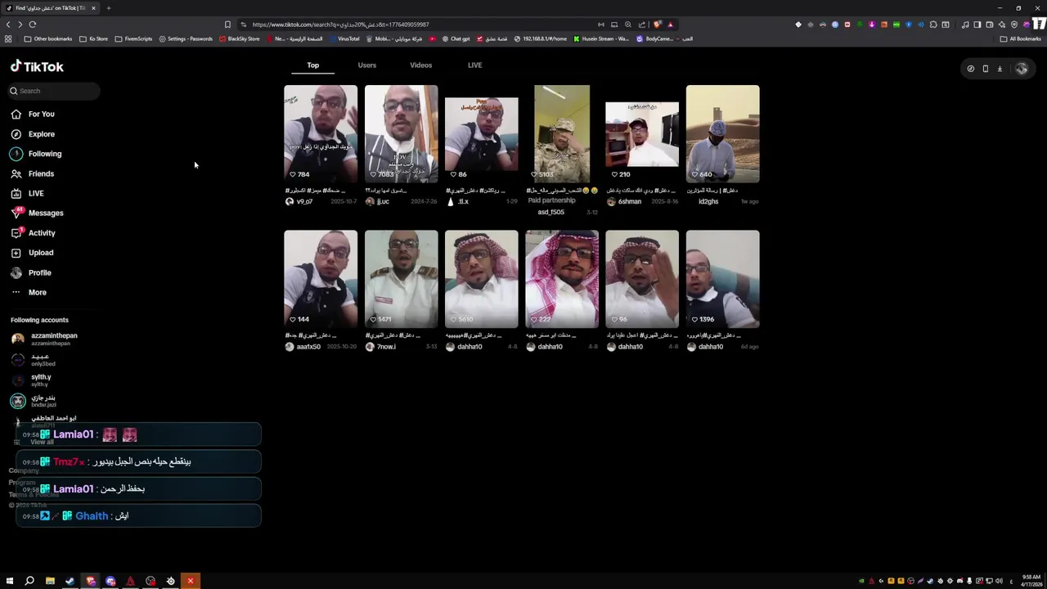Switch to the Users results tab
This screenshot has height=589, width=1047.
366,65
